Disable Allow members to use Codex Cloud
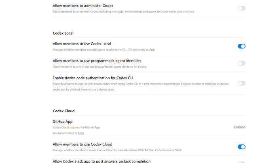Image resolution: width=279 pixels, height=163 pixels. click(x=241, y=147)
